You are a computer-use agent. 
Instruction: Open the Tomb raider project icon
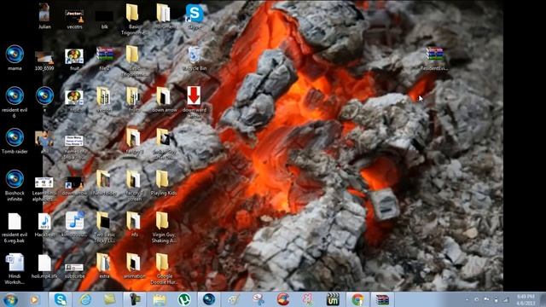[15, 141]
